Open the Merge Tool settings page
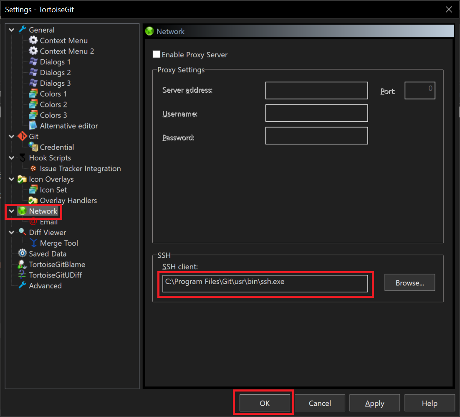Viewport: 460px width, 417px height. (x=59, y=243)
